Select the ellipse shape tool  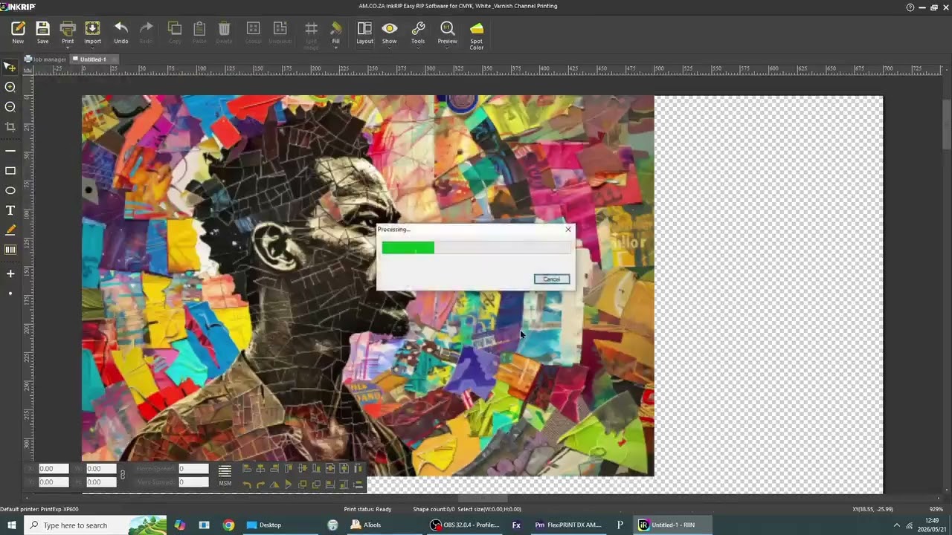coord(10,191)
